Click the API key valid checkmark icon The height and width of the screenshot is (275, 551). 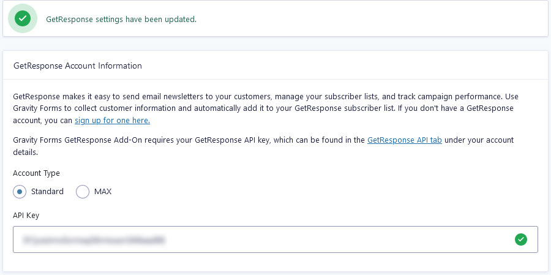[521, 239]
